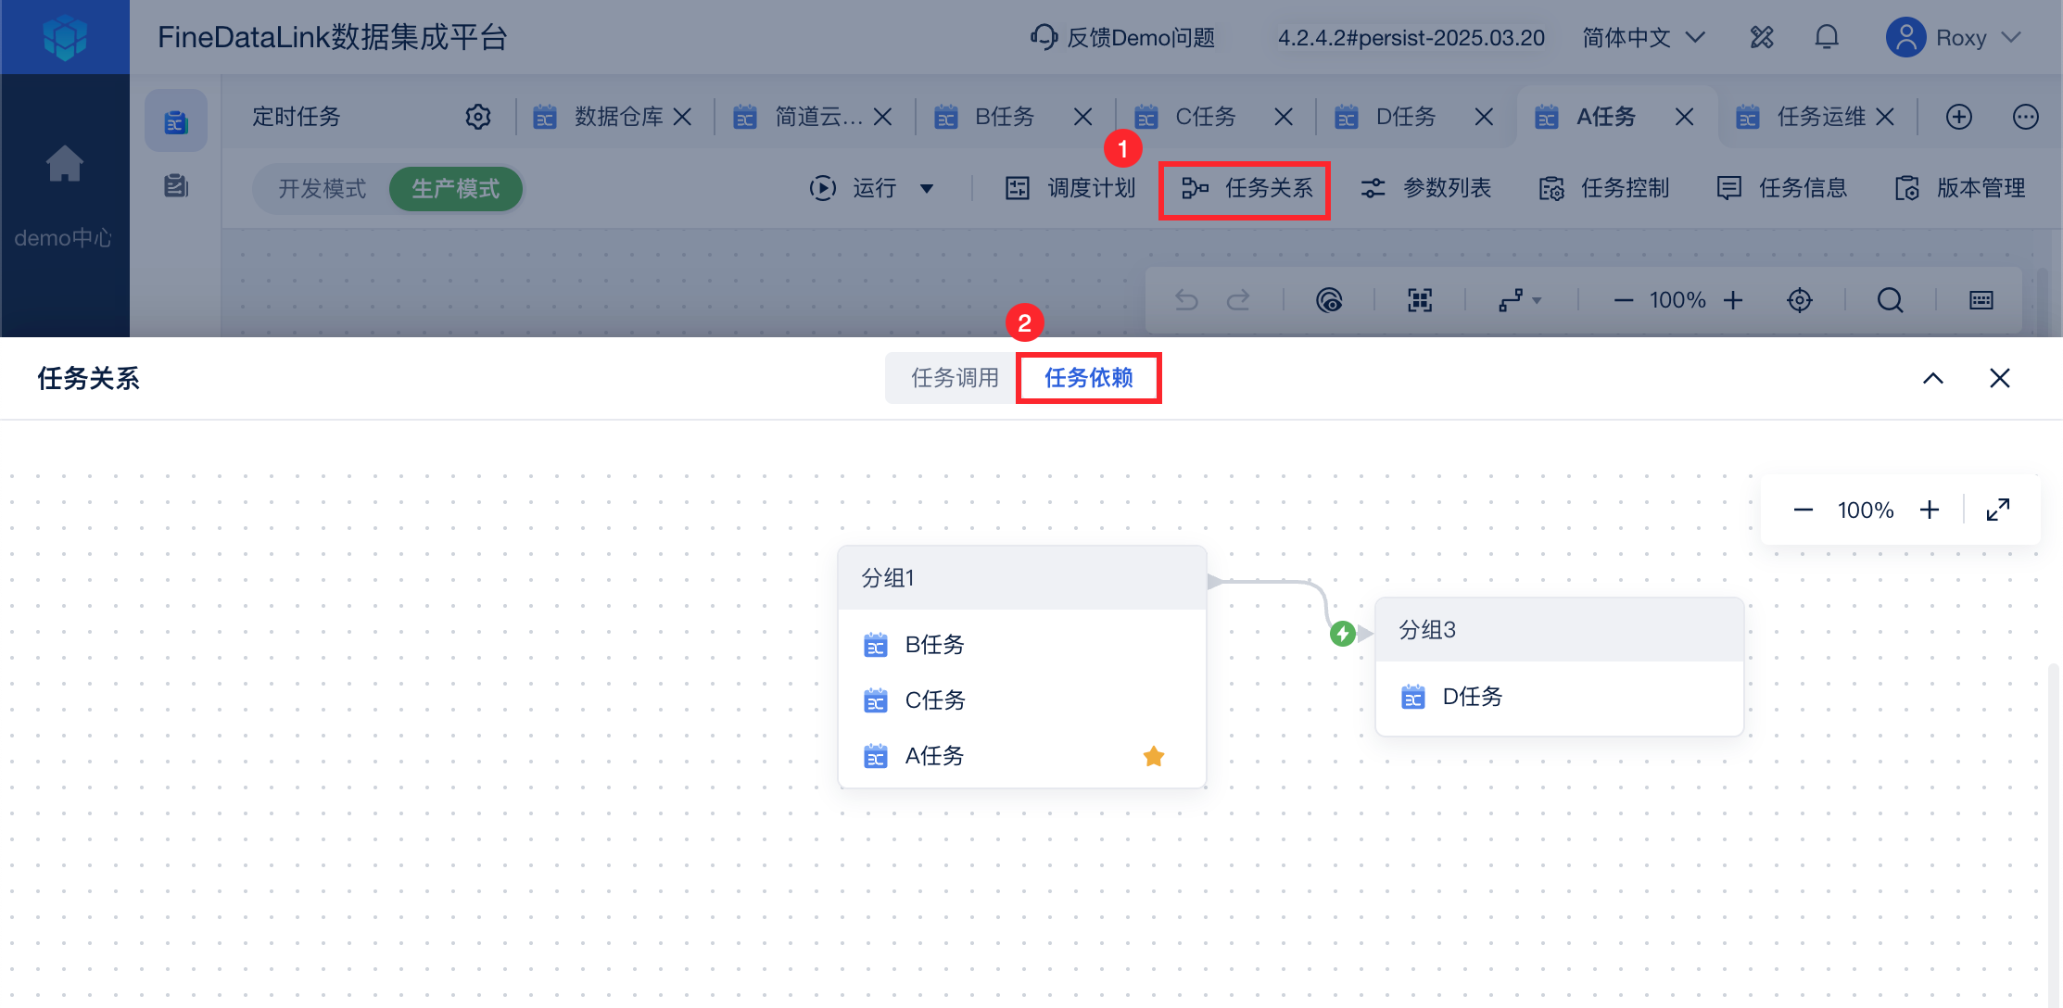Collapse the 任务关系 panel with chevron
This screenshot has height=1008, width=2063.
click(1933, 378)
